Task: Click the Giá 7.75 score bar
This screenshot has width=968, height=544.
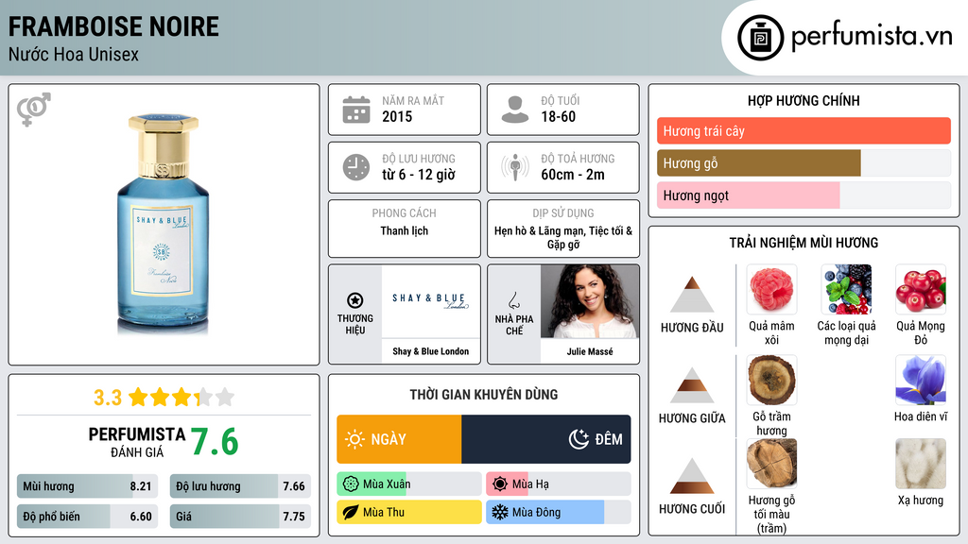Action: pyautogui.click(x=240, y=517)
